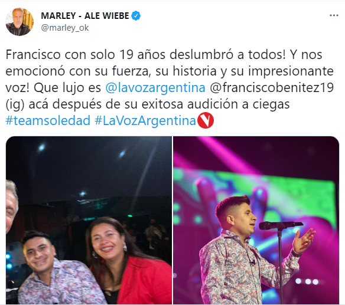The height and width of the screenshot is (305, 345).
Task: Select the @franciscobenitez19 handle text
Action: tap(272, 88)
